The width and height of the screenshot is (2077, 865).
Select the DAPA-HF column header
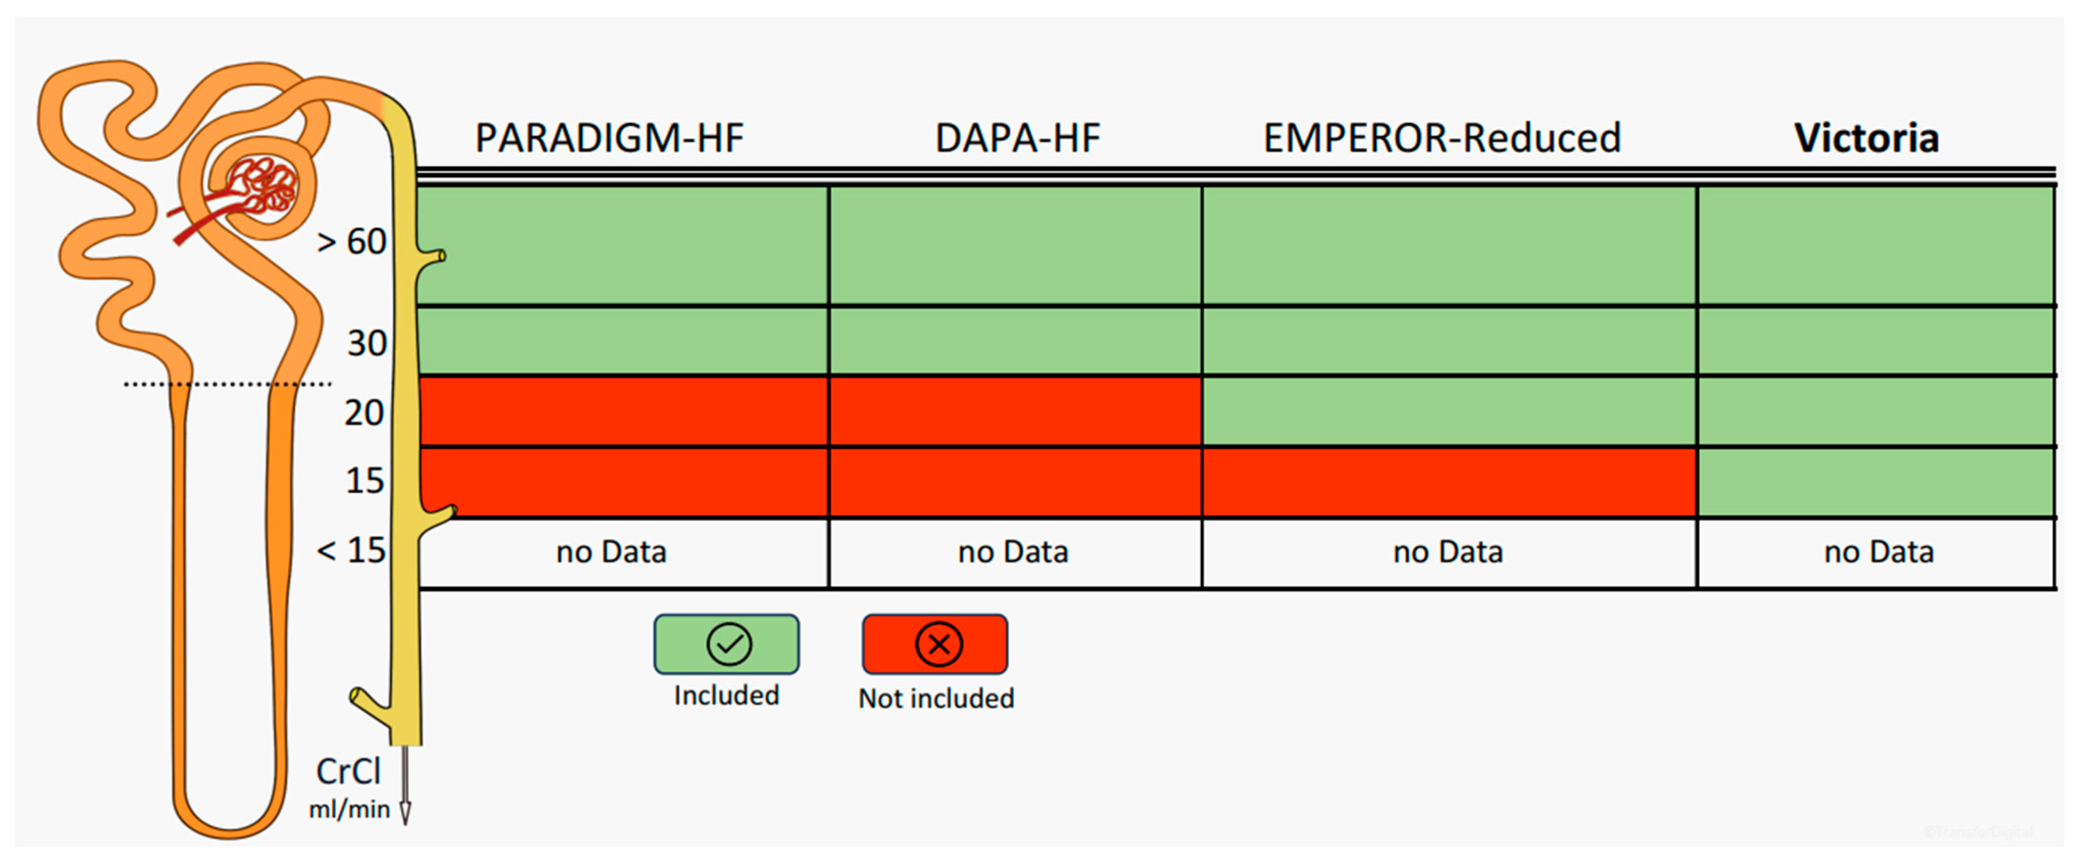pyautogui.click(x=1018, y=138)
